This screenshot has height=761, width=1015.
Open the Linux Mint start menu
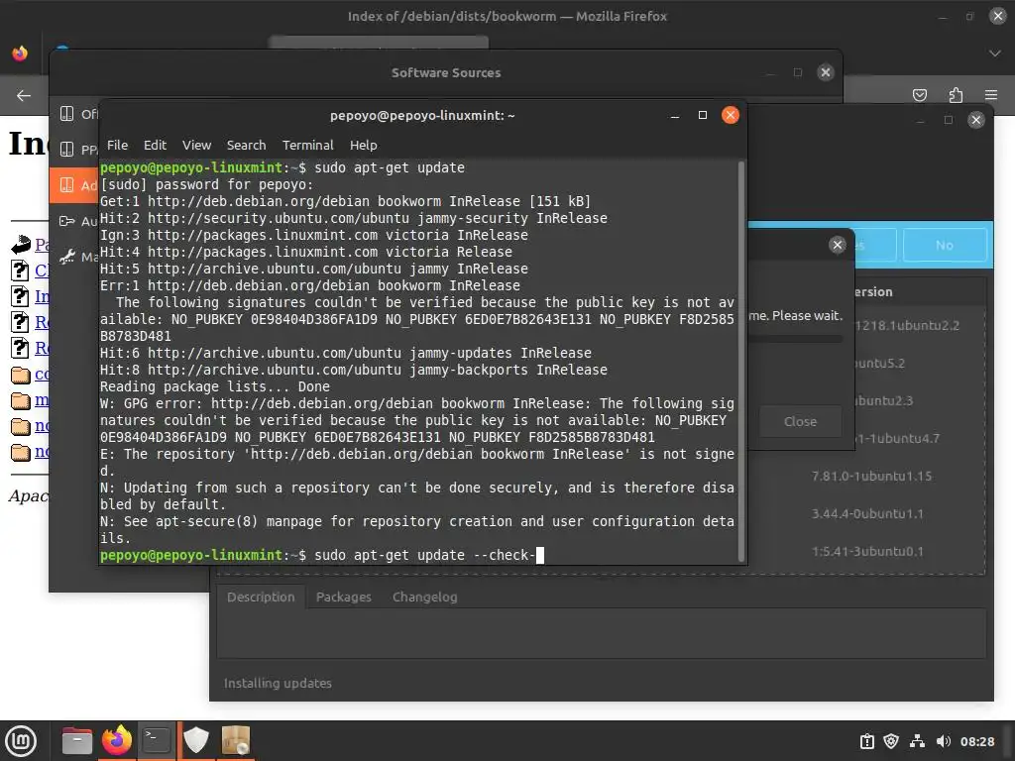pyautogui.click(x=21, y=741)
